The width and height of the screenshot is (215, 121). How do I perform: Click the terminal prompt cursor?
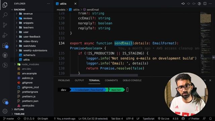127,90
